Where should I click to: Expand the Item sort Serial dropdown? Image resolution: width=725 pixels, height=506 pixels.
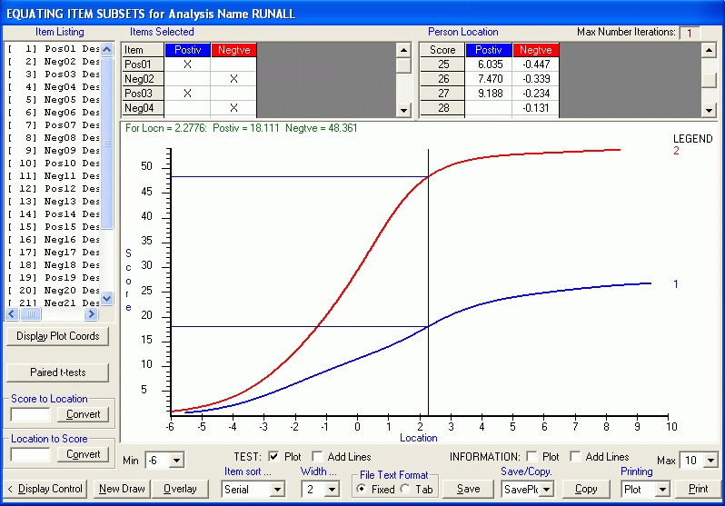pyautogui.click(x=277, y=490)
